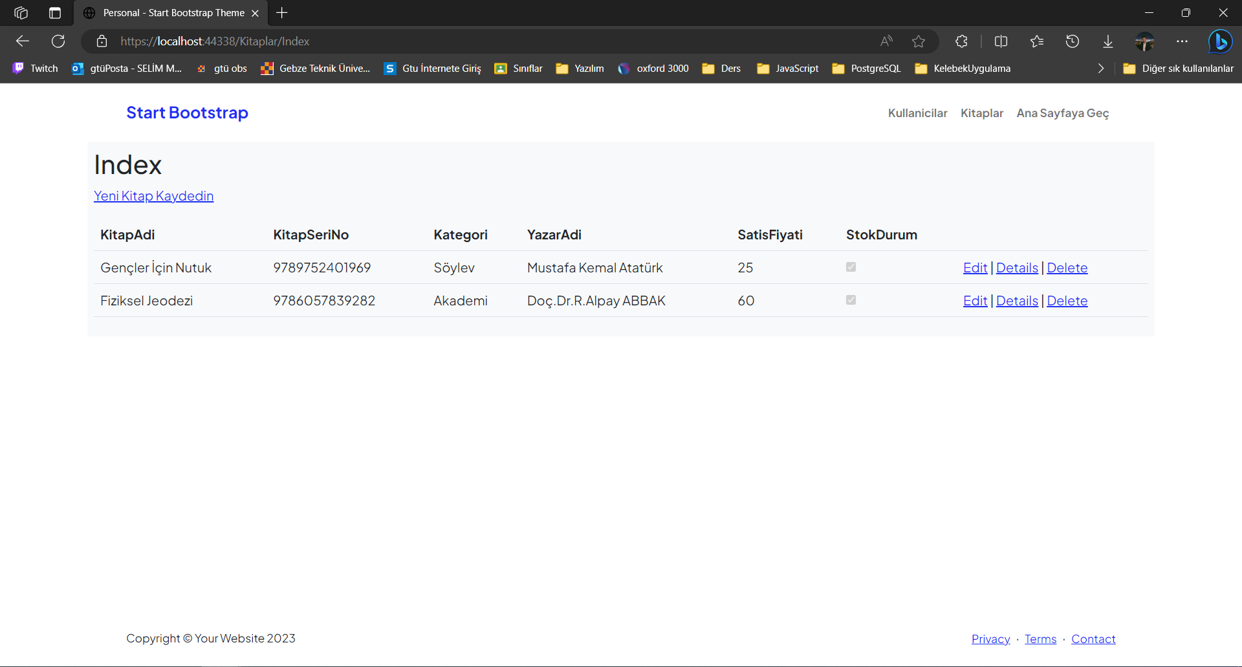Close the Personal - Start Bootstrap tab

pos(255,13)
